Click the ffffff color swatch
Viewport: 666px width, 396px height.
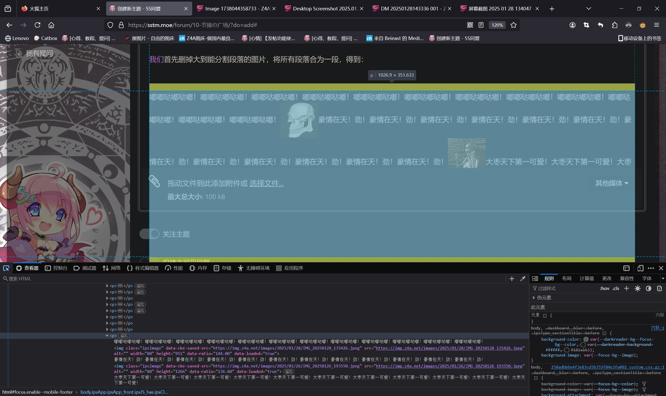tap(583, 345)
